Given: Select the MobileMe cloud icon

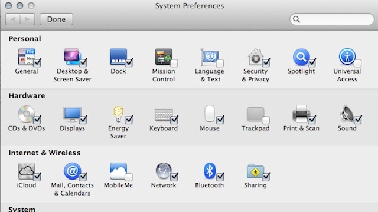Looking at the screenshot, I should pos(118,171).
